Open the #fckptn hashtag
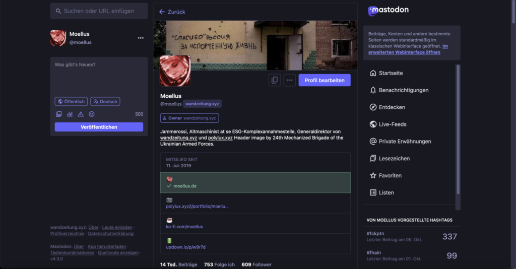The height and width of the screenshot is (269, 516). click(x=375, y=233)
